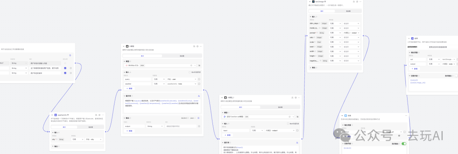The image size is (458, 154).
Task: Click the 大模型 prompt text area
Action: tap(162, 106)
